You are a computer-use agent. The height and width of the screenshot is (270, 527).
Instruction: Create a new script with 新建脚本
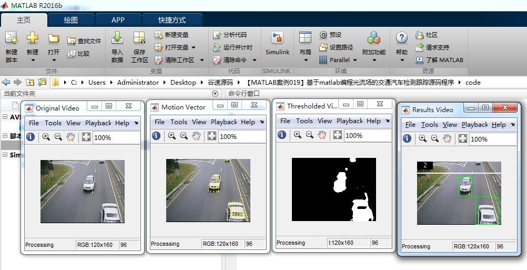12,47
